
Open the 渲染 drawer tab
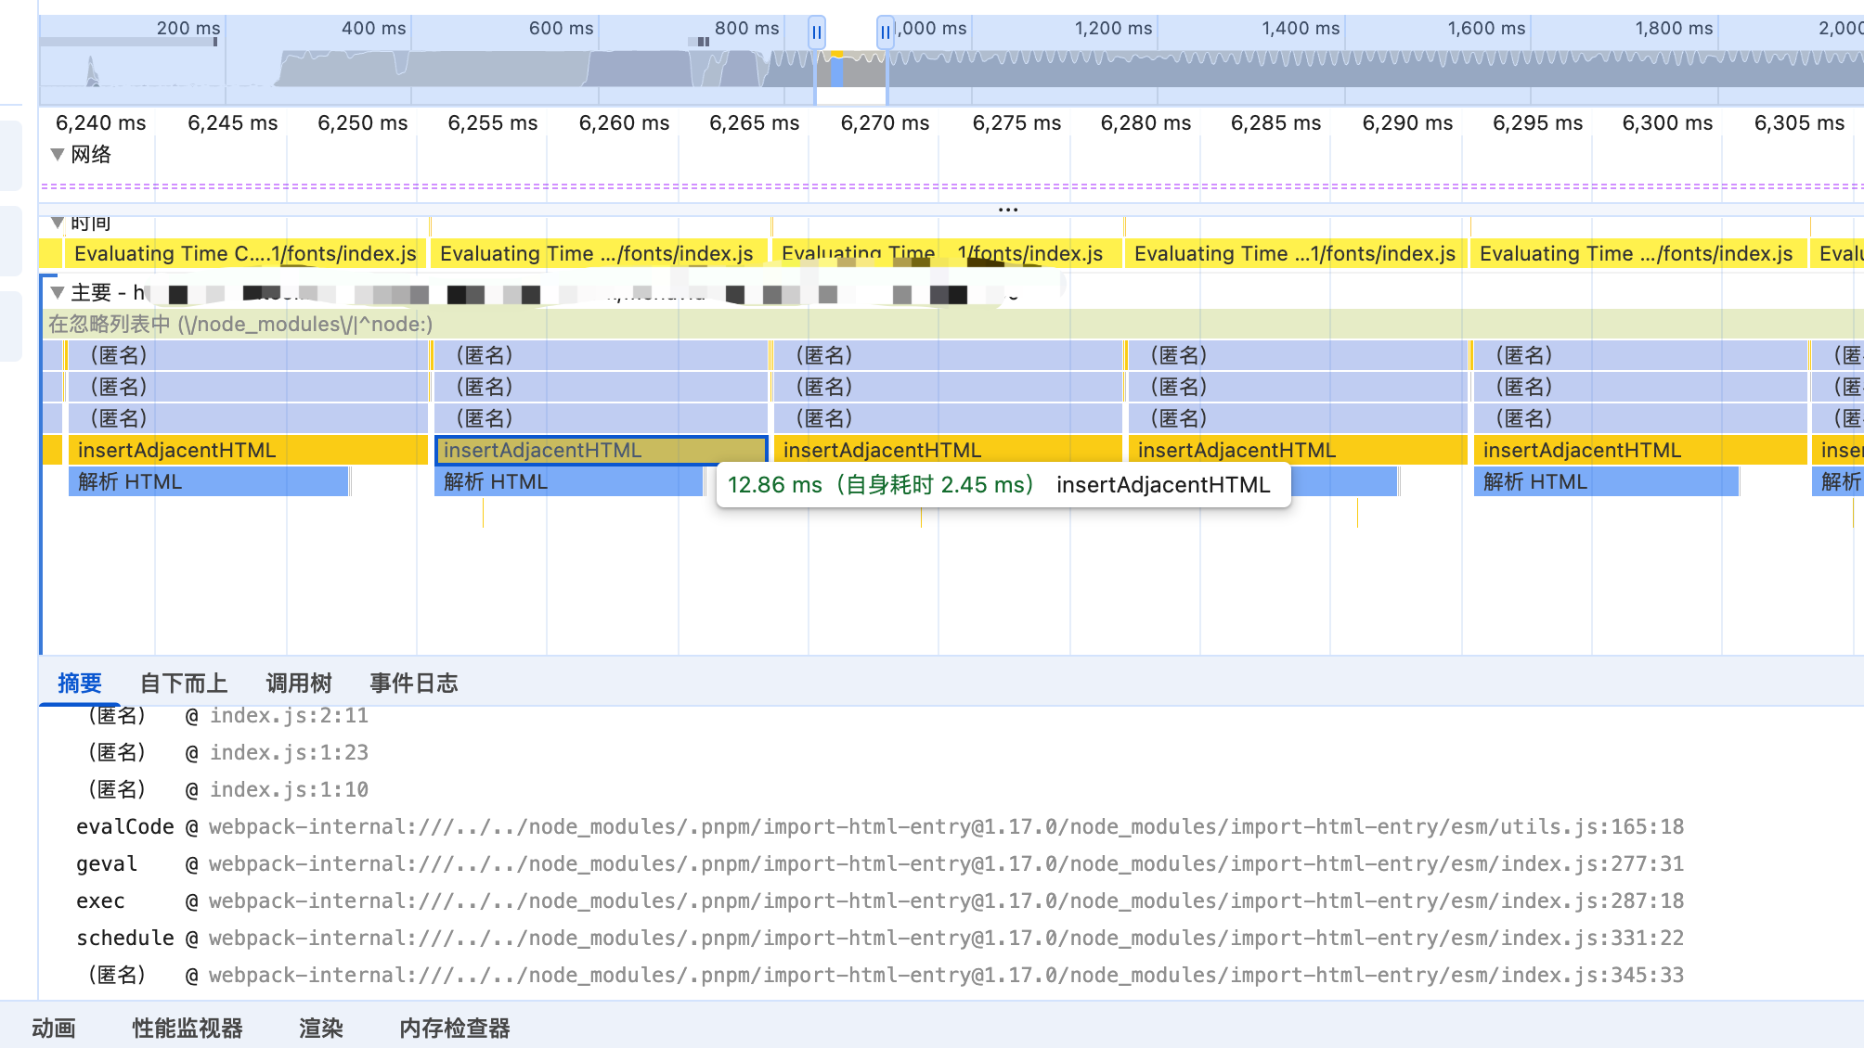coord(320,1028)
